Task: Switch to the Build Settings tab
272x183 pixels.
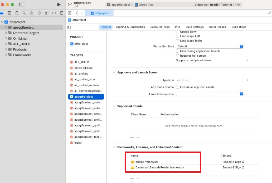Action: coord(195,27)
